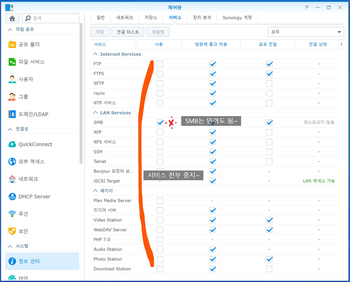Image resolution: width=350 pixels, height=282 pixels.
Task: Open the QuickConnect cloud icon
Action: [12, 144]
